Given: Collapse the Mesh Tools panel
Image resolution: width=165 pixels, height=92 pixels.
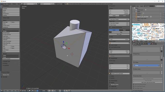Looking at the screenshot, I should pos(6,18).
